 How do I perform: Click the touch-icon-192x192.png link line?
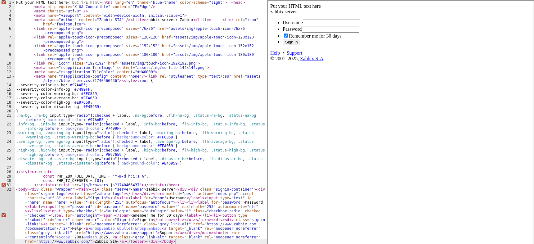(117, 63)
